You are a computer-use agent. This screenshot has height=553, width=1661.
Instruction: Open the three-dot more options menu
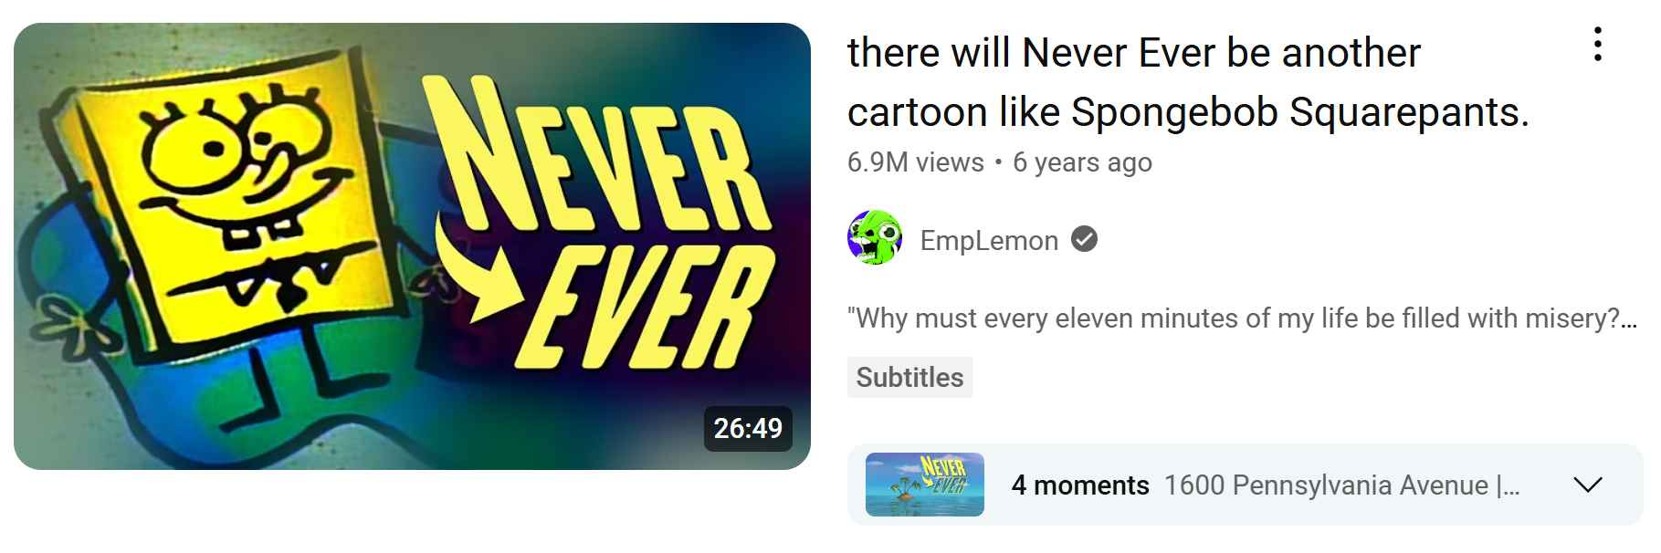[1597, 45]
